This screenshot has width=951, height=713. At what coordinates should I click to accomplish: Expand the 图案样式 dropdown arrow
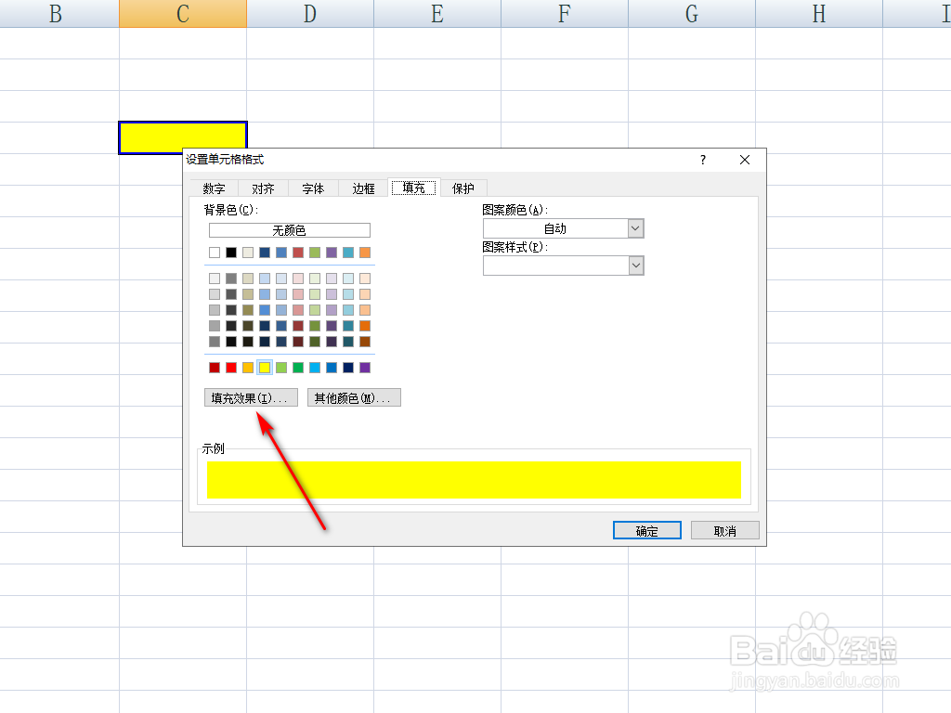click(x=635, y=266)
